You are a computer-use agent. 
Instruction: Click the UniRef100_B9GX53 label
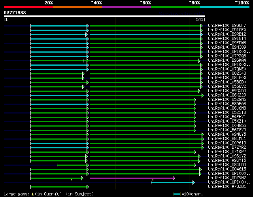tap(227, 91)
